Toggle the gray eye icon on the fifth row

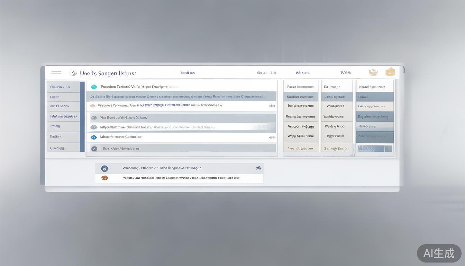(x=93, y=127)
